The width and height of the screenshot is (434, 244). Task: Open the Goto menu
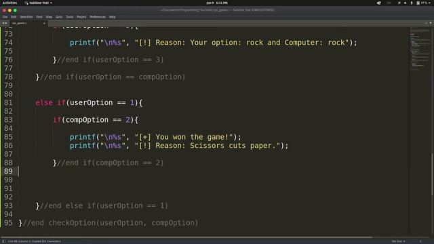(x=59, y=17)
